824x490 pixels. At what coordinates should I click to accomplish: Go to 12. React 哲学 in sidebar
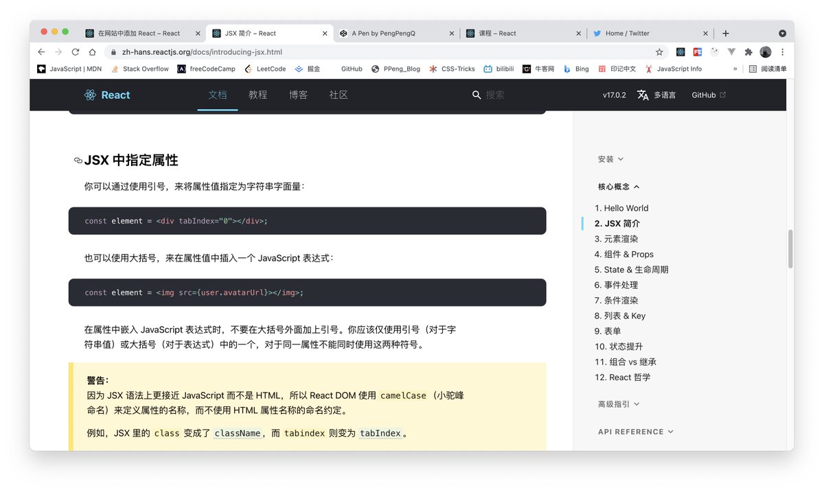(623, 377)
